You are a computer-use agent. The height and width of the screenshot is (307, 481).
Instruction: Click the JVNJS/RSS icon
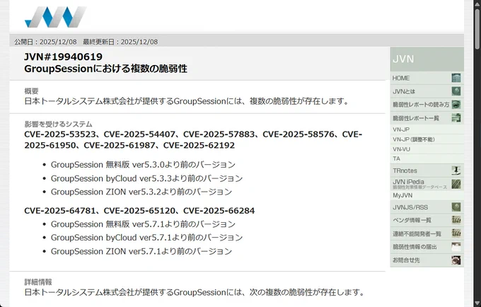456,207
